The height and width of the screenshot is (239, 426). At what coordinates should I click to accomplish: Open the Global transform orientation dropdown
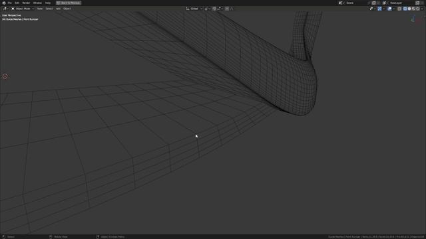[x=194, y=9]
